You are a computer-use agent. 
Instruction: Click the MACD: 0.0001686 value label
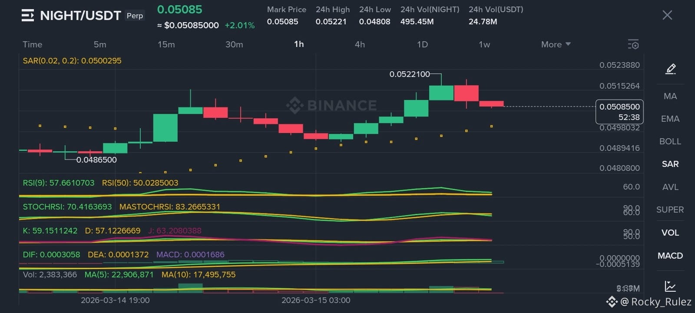(190, 254)
